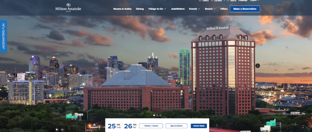Click the Make a Reservation button

pyautogui.click(x=245, y=9)
